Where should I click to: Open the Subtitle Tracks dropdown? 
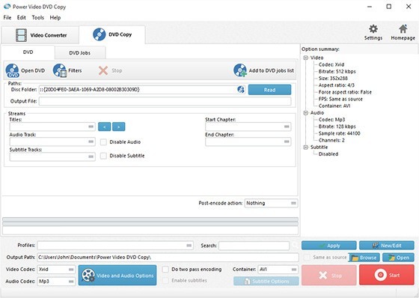pos(52,156)
